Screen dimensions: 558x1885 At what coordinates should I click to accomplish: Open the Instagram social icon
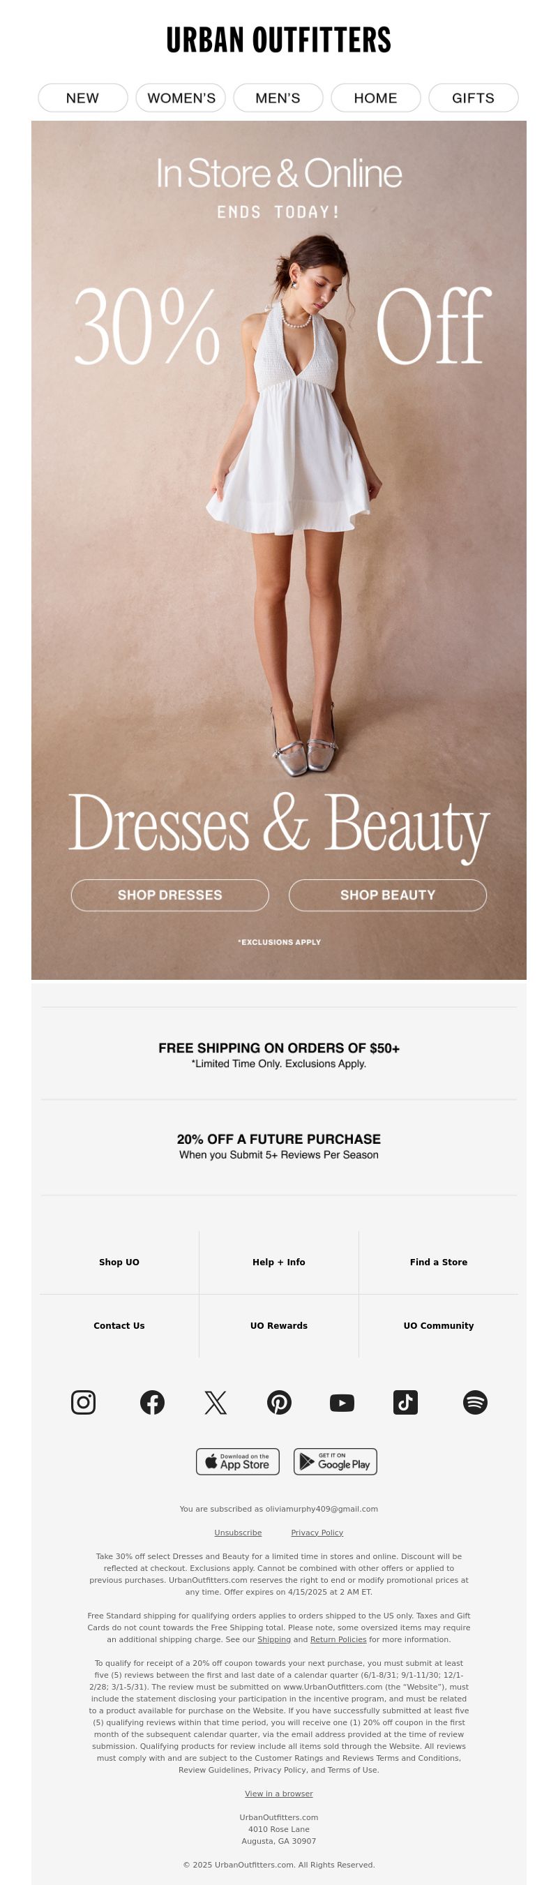point(84,1402)
